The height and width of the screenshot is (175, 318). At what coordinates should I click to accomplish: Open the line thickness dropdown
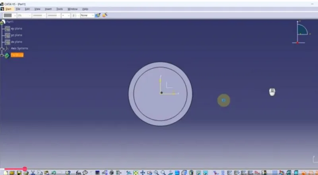tap(39, 16)
